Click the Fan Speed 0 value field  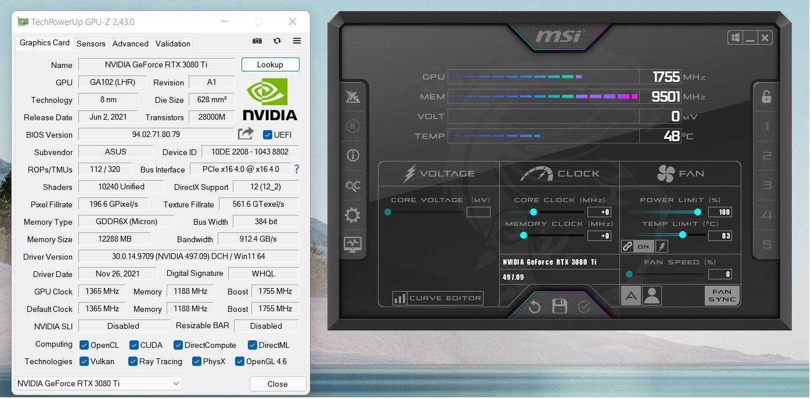pos(720,274)
